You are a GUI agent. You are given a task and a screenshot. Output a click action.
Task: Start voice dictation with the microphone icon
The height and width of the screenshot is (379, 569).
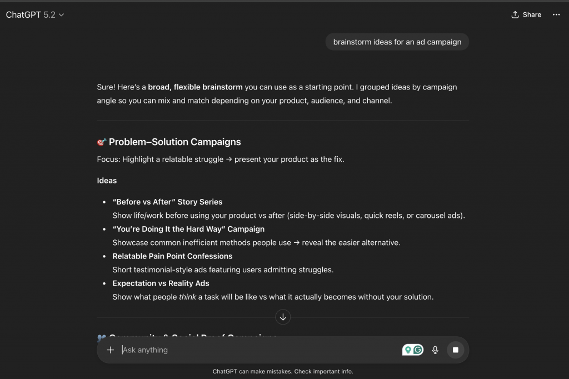tap(435, 350)
